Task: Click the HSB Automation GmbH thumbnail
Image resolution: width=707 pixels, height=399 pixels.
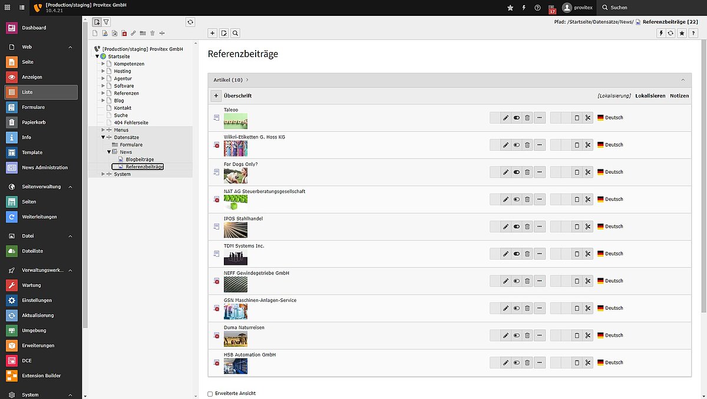Action: coord(236,366)
